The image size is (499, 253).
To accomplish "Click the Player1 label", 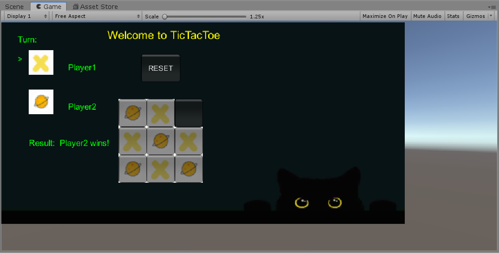I will click(82, 68).
